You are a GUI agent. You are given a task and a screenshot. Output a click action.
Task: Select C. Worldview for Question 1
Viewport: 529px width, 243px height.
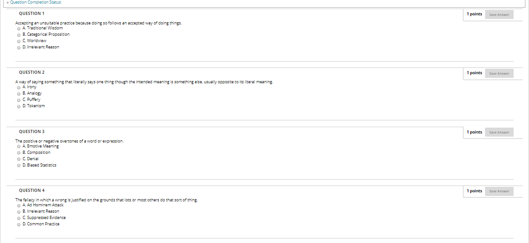tap(19, 42)
